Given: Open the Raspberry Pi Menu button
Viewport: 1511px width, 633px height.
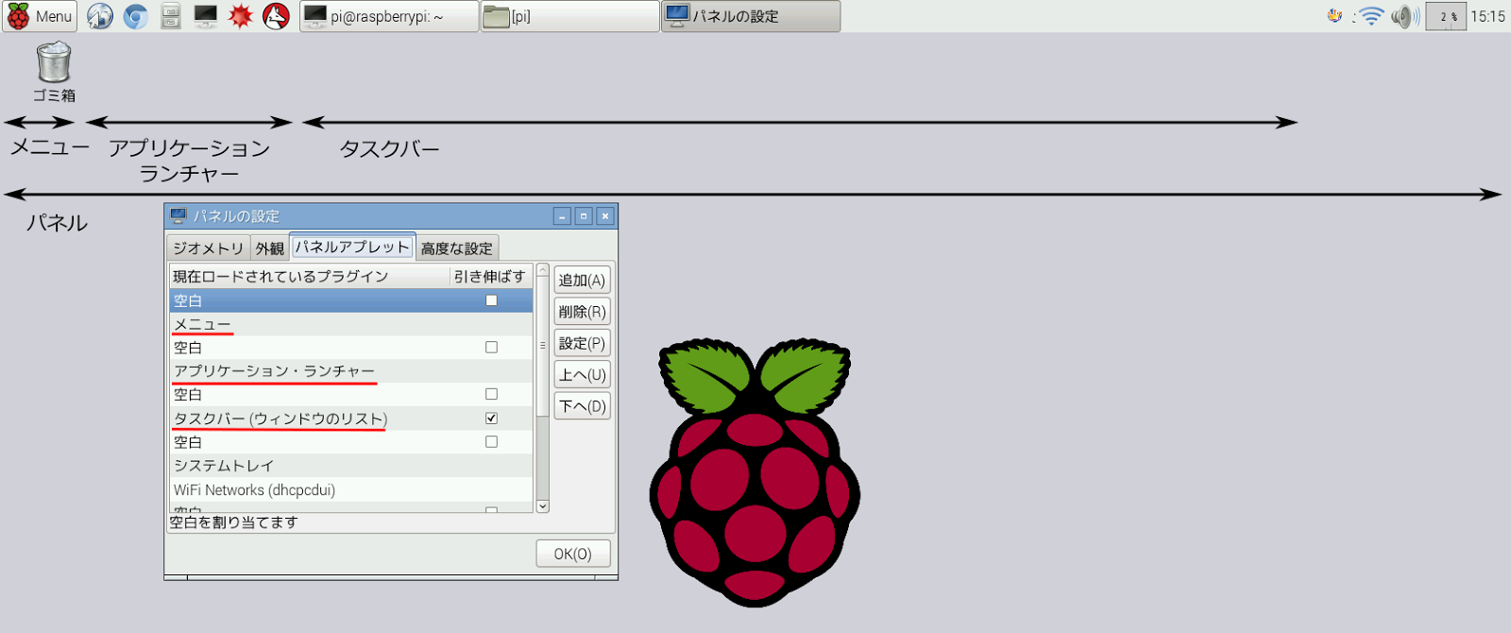Looking at the screenshot, I should click(x=40, y=16).
